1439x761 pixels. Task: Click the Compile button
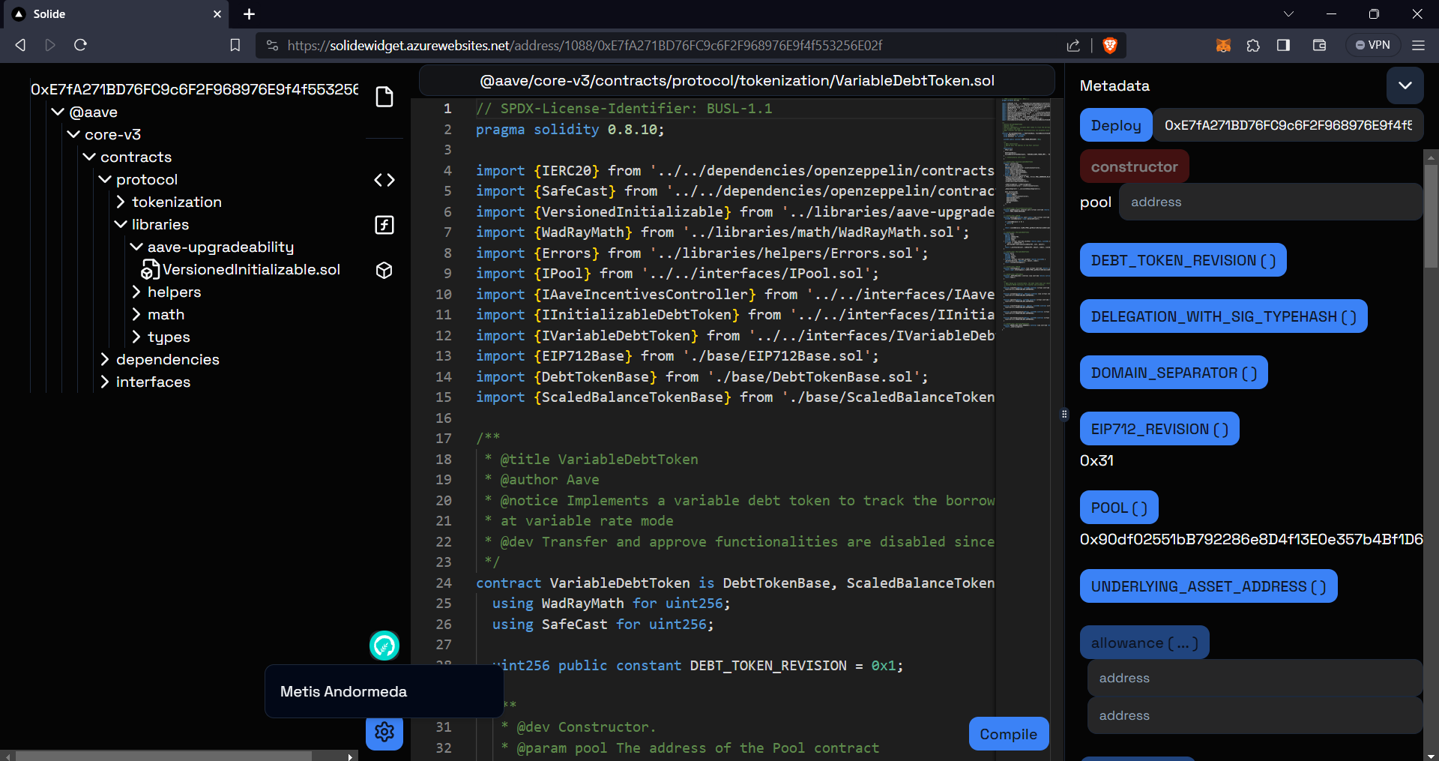[x=1008, y=734]
